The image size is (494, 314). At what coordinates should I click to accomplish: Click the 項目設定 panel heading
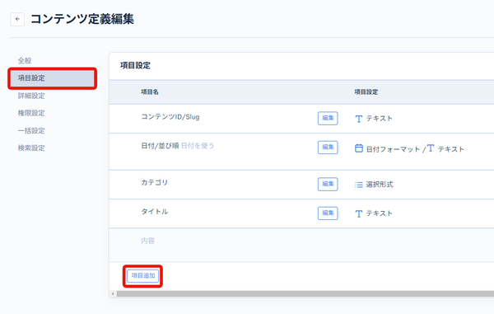tap(135, 66)
